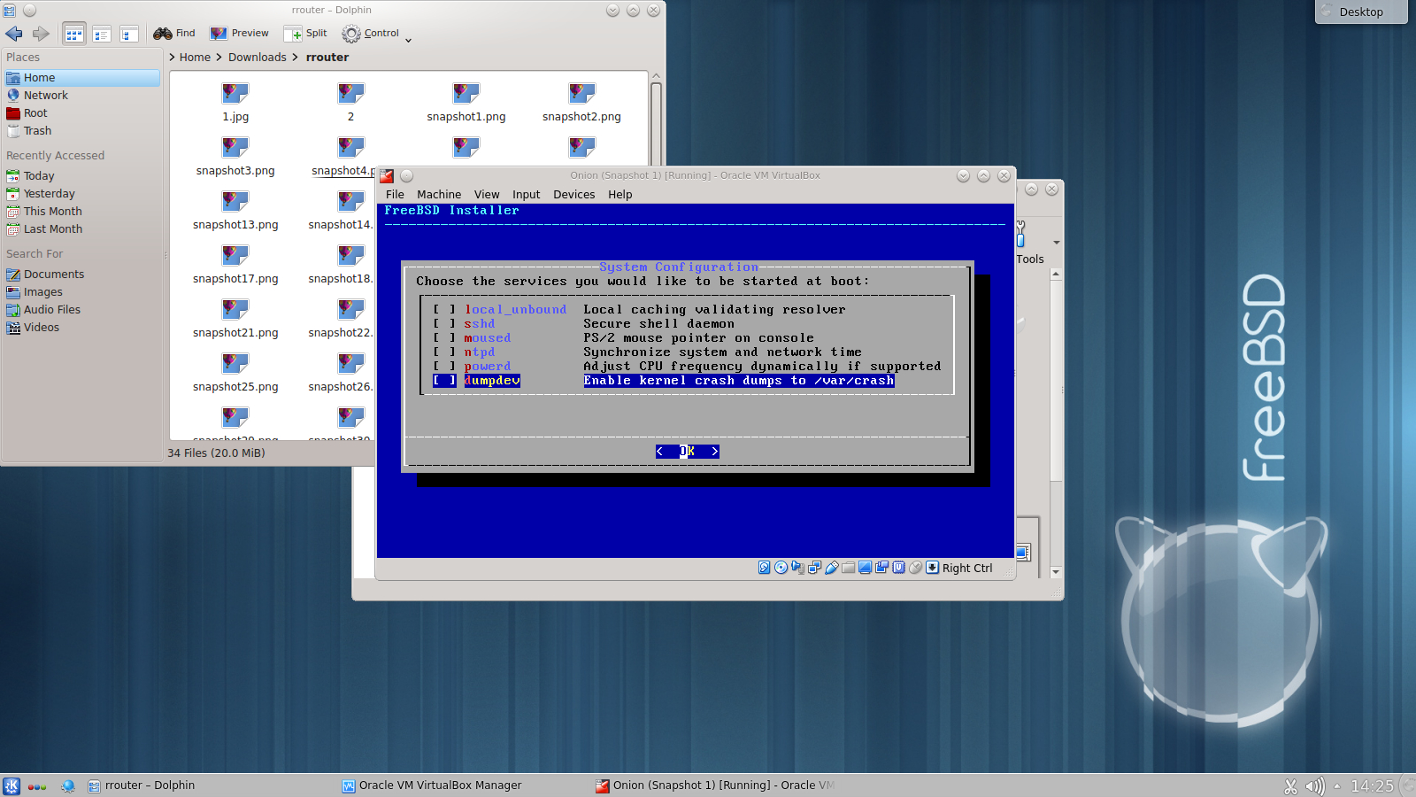Select snapshot25.png file
The image size is (1416, 797).
[x=235, y=374]
